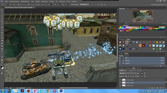
Task: Open the Изображение menu
Action: (25, 2)
